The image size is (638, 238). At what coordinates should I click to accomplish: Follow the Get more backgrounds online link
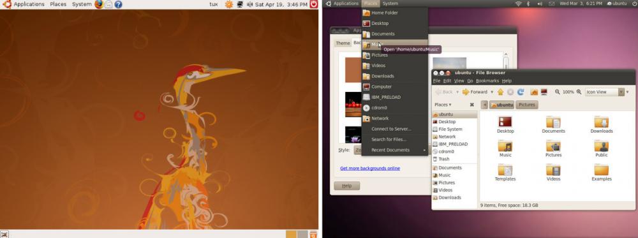[x=370, y=168]
